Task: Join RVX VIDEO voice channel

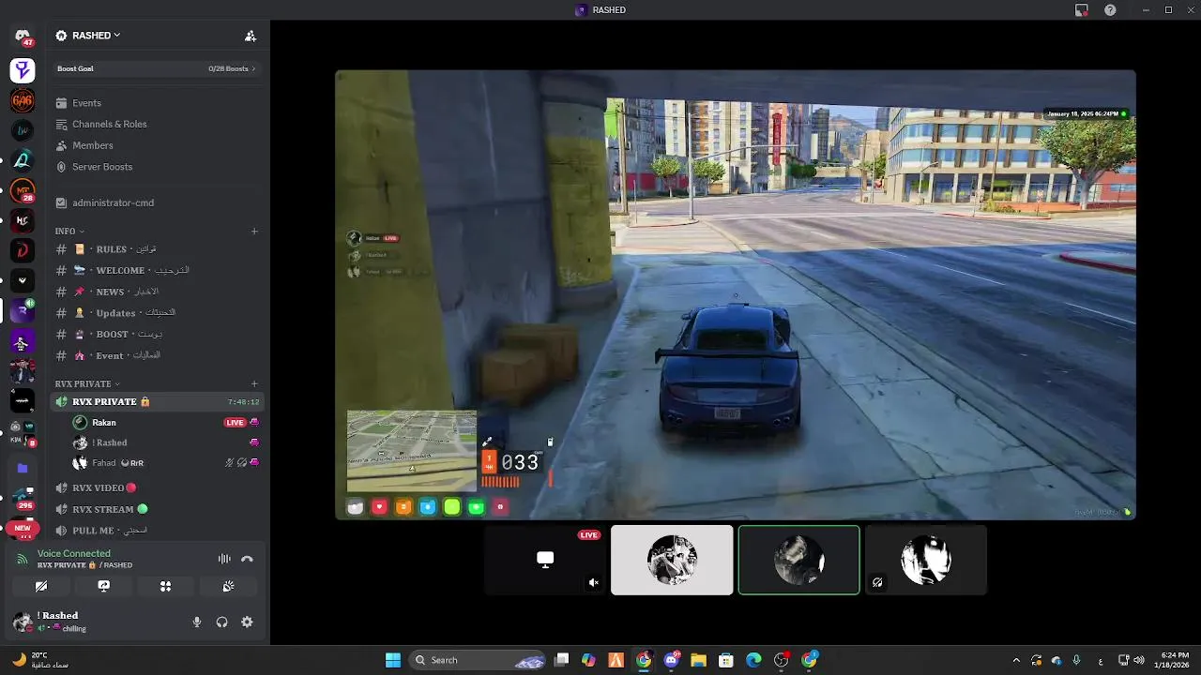Action: [158, 487]
